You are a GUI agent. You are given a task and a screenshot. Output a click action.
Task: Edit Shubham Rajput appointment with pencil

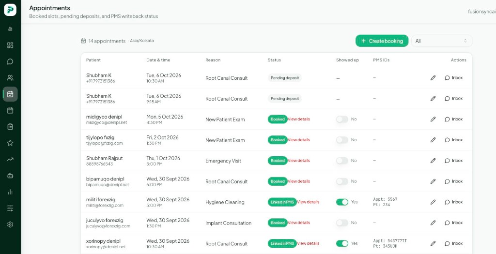[433, 161]
